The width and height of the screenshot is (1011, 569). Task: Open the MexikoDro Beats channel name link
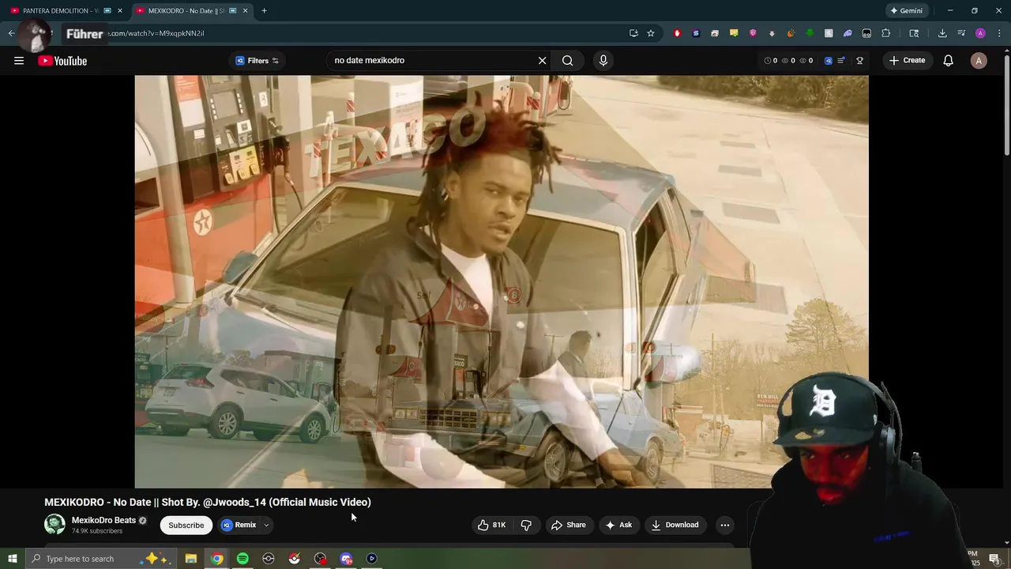103,520
